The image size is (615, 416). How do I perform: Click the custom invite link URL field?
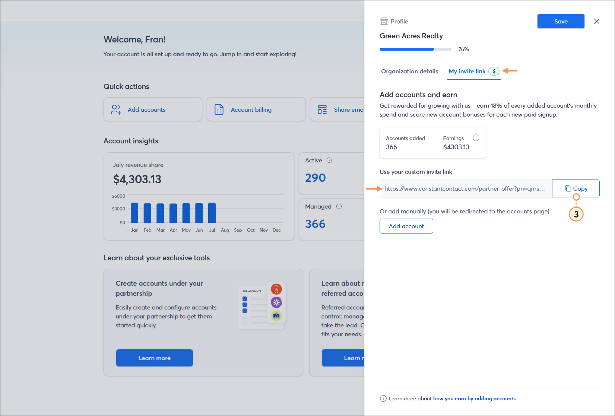pos(465,188)
